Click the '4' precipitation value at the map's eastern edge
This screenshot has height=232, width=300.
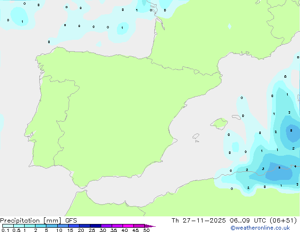tap(295, 166)
